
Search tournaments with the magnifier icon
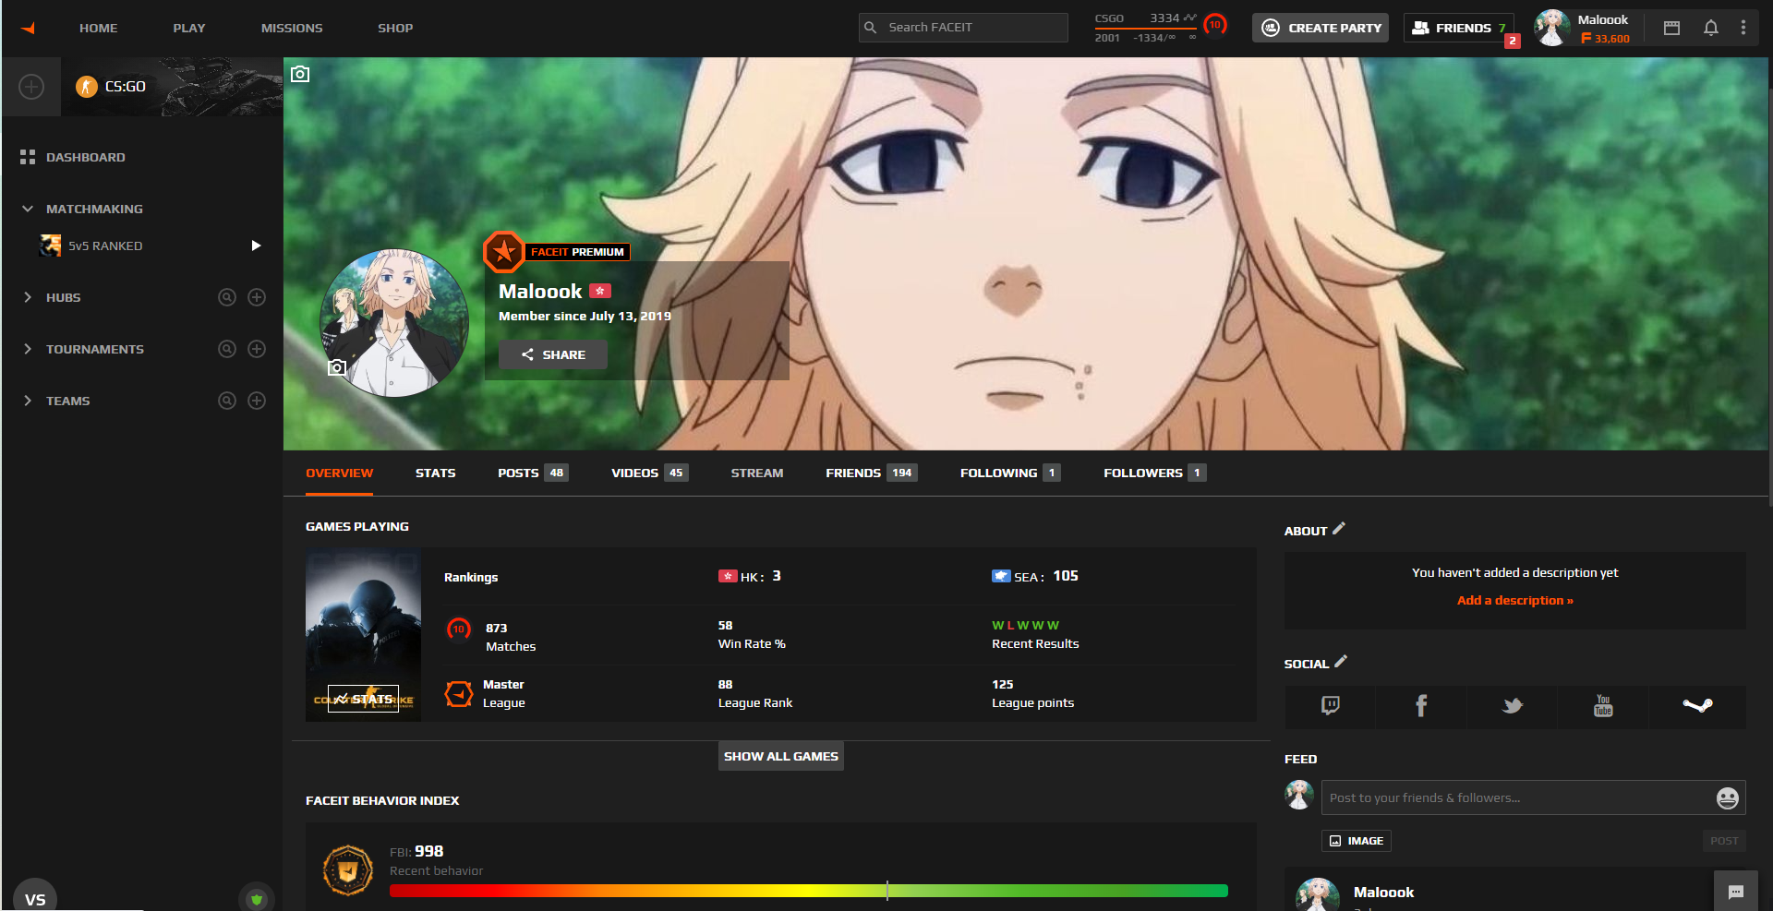[227, 349]
